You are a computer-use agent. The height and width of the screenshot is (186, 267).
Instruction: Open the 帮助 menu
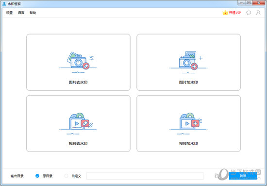coord(33,13)
